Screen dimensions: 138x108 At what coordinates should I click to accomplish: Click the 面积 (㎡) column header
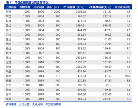point(53,7)
